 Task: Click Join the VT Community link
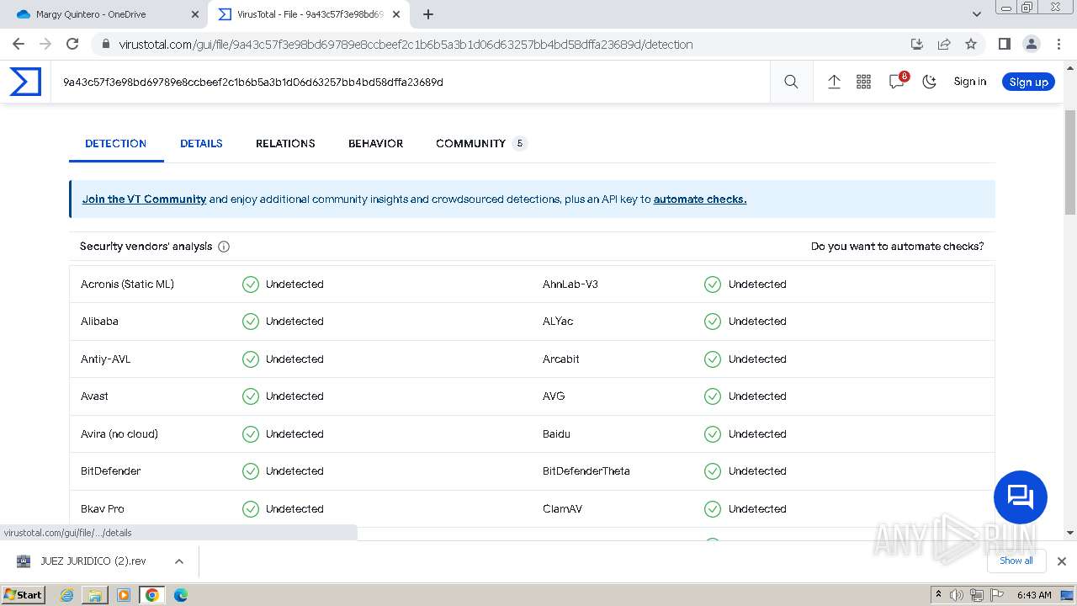click(x=144, y=199)
